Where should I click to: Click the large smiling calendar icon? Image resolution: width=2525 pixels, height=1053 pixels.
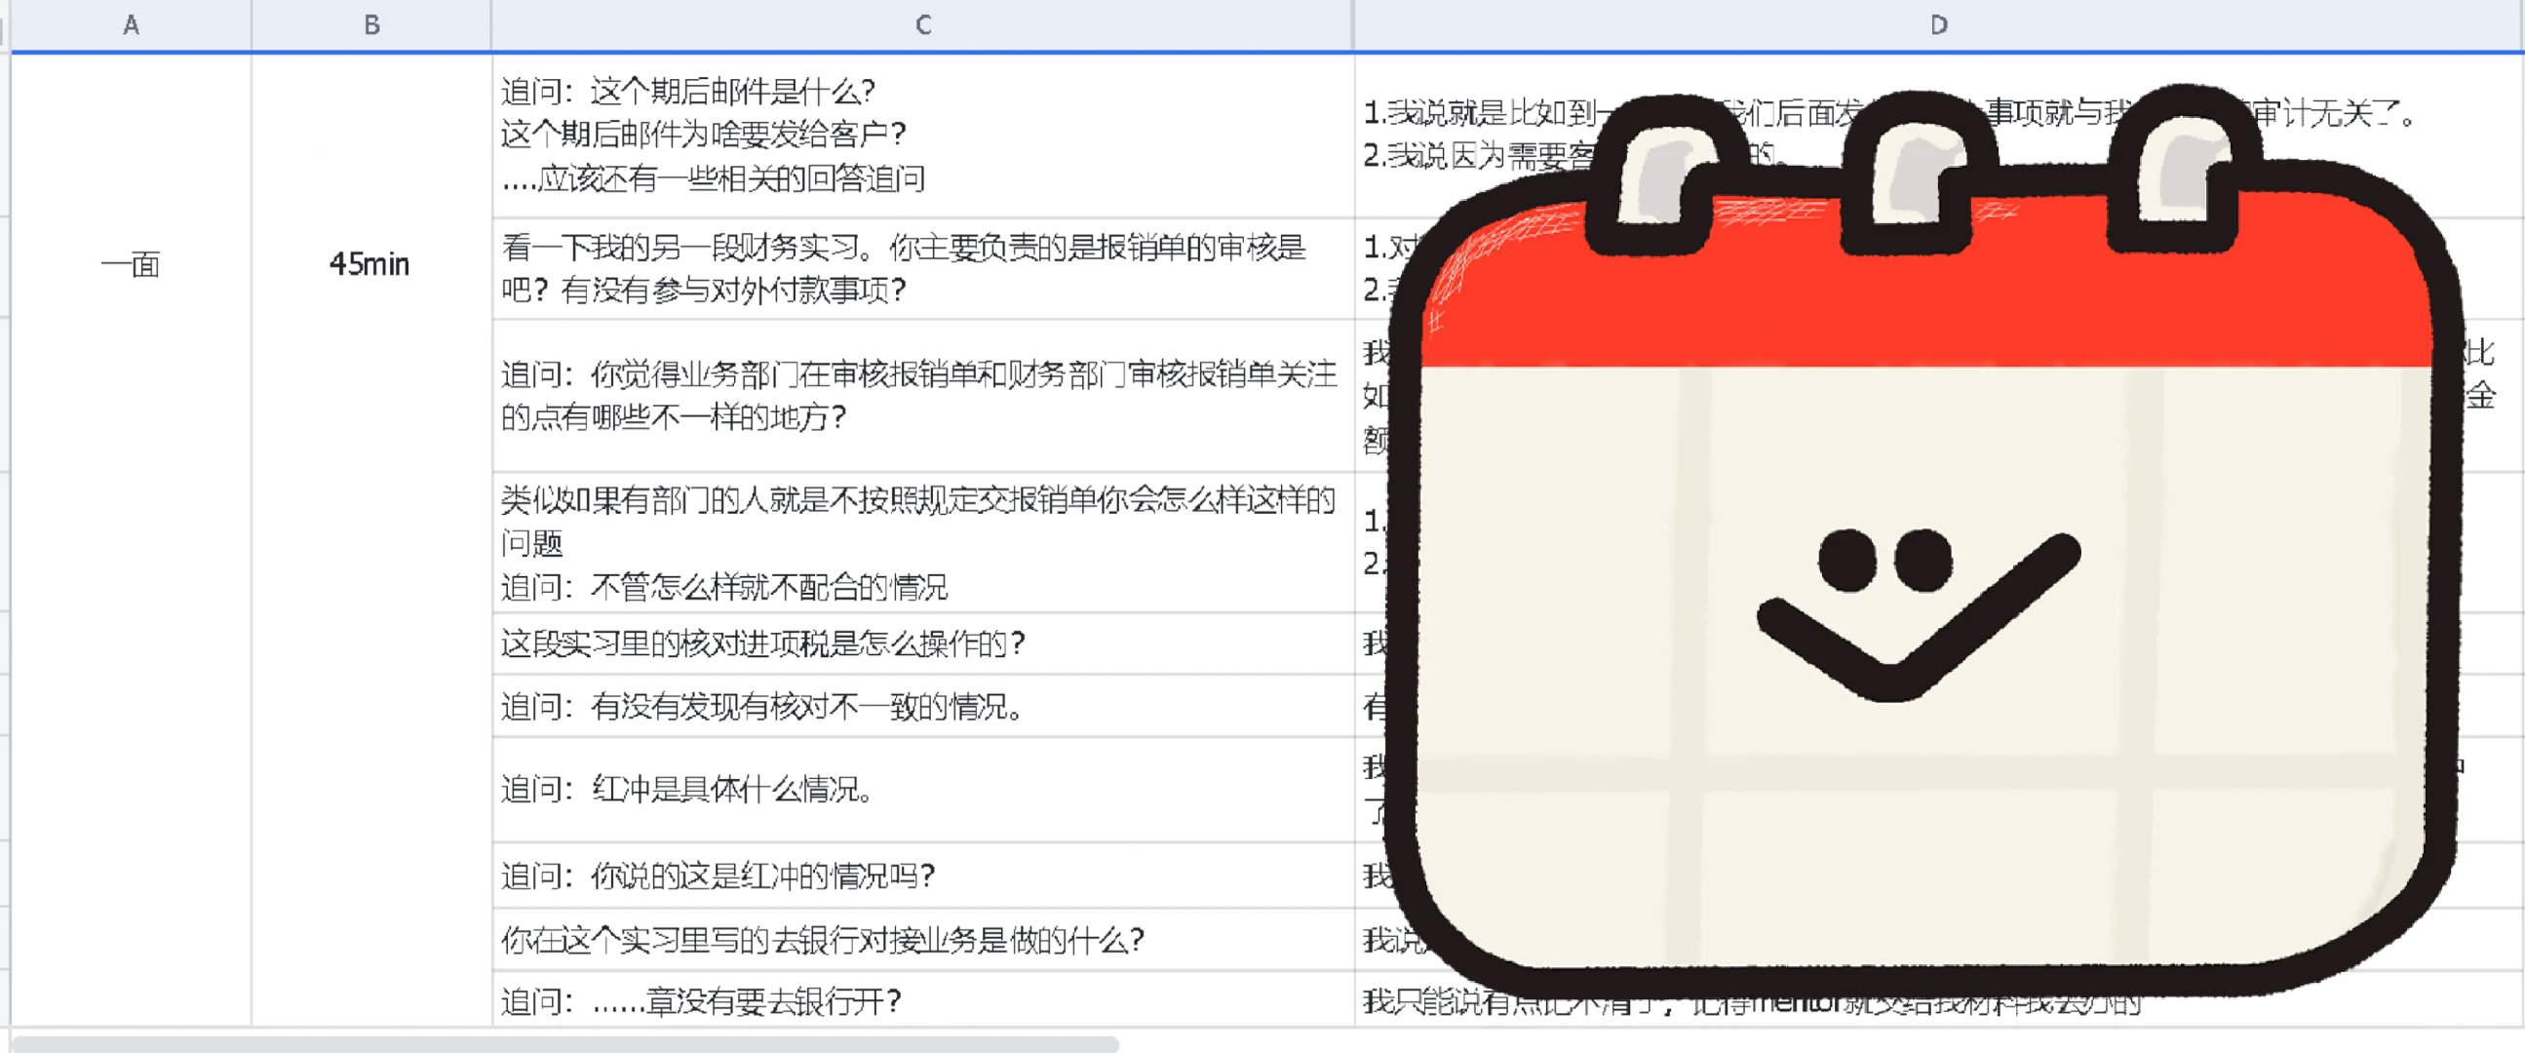pyautogui.click(x=1922, y=588)
